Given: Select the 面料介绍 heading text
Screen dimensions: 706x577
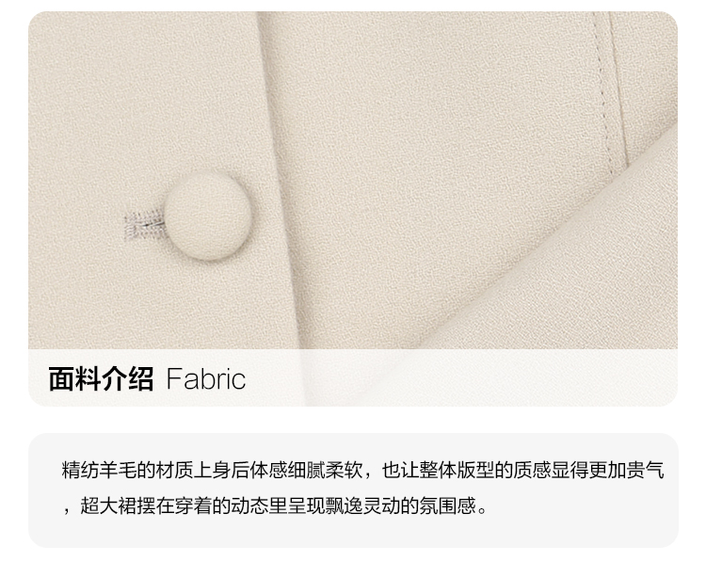Looking at the screenshot, I should click(102, 379).
